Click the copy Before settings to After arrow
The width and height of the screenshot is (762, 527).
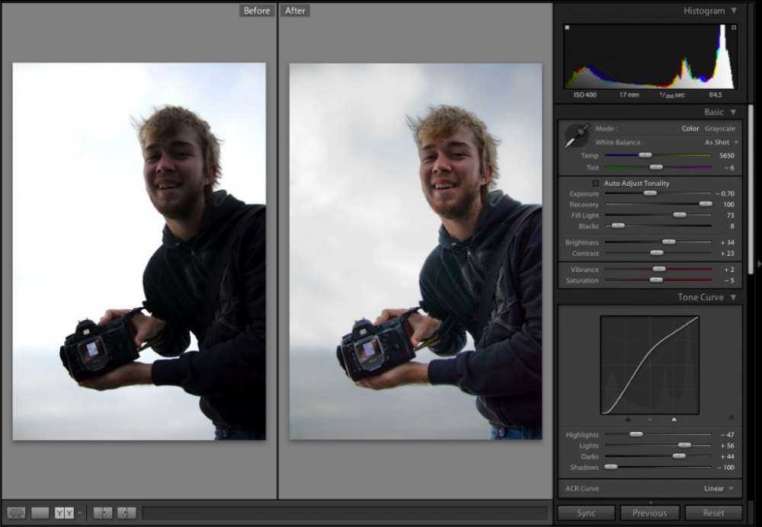[x=102, y=513]
